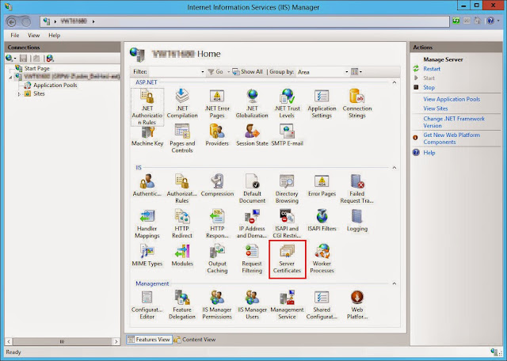Collapse the IIS group
The height and width of the screenshot is (361, 507).
pyautogui.click(x=395, y=167)
